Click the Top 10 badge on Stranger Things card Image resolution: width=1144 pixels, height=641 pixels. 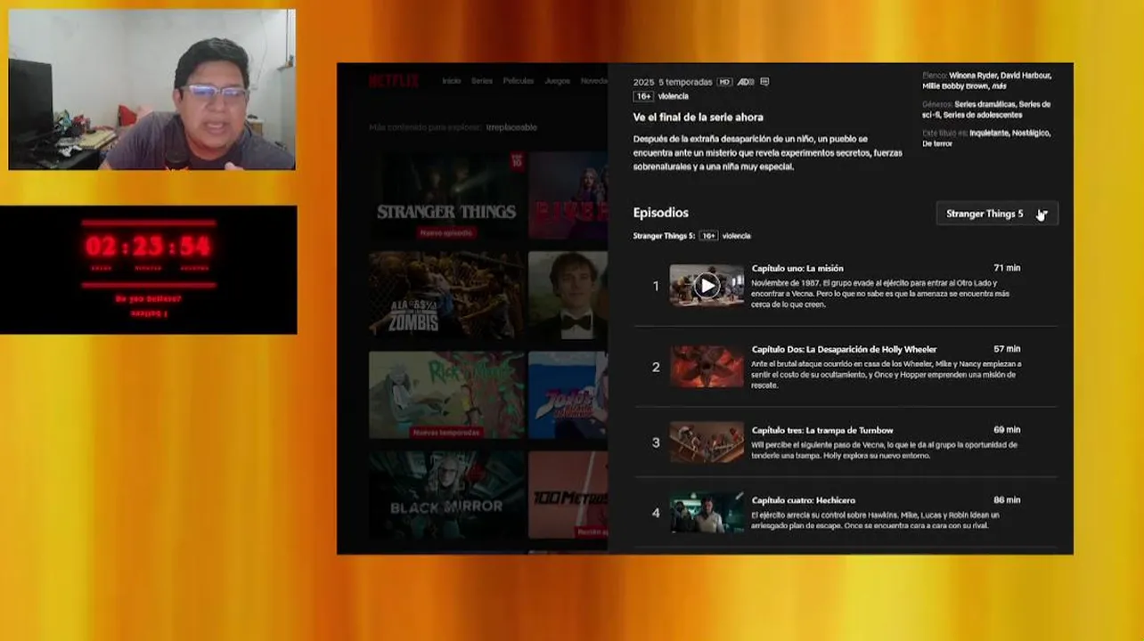click(517, 161)
